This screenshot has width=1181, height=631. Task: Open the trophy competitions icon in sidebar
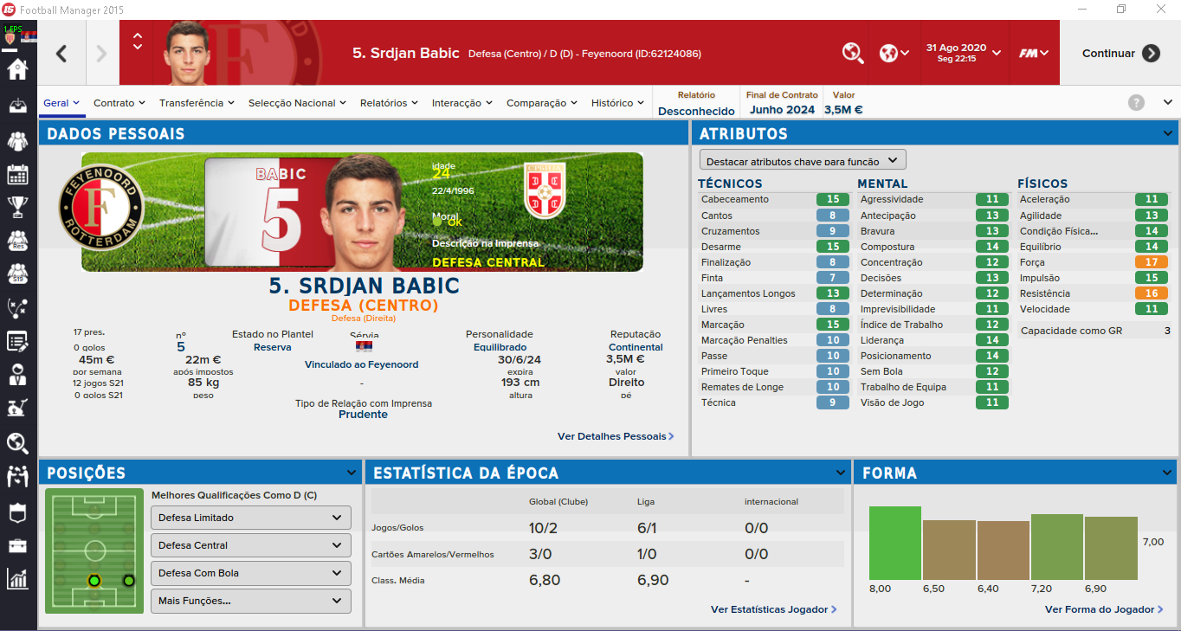click(x=17, y=206)
